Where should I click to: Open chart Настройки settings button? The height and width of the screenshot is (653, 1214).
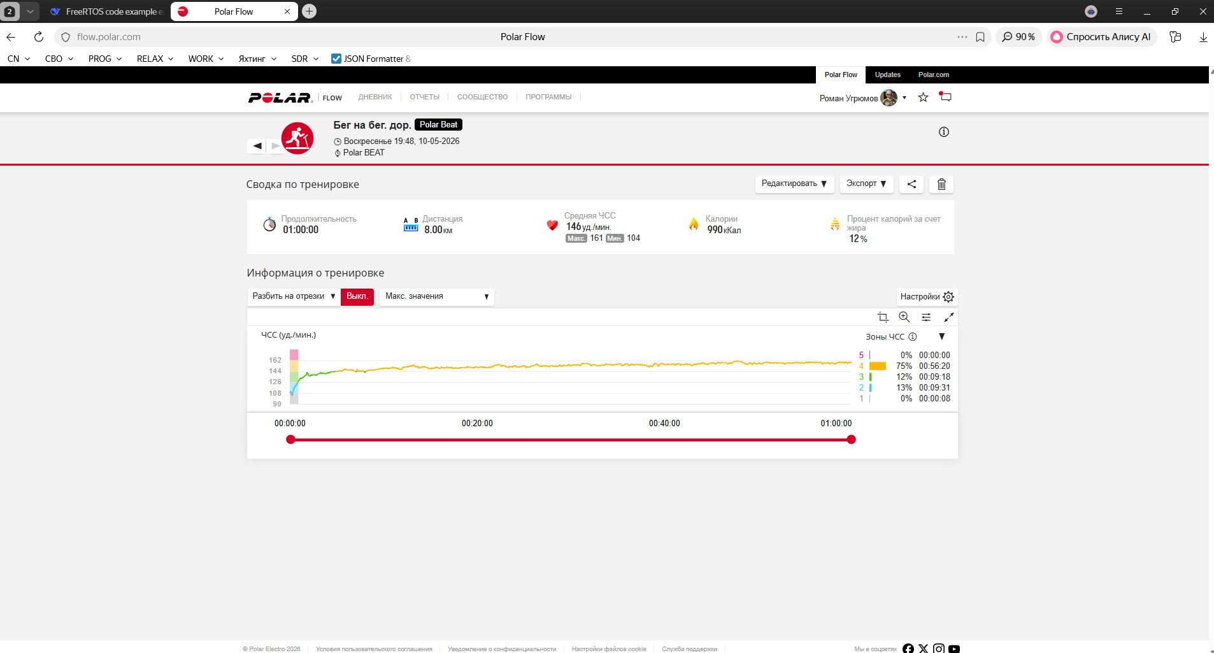click(x=927, y=297)
